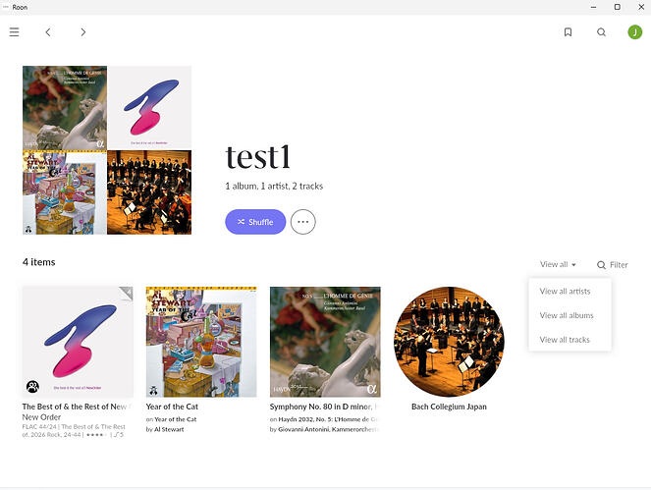Click the '4 items' heading
Screen dimensions: 651x490
point(39,262)
